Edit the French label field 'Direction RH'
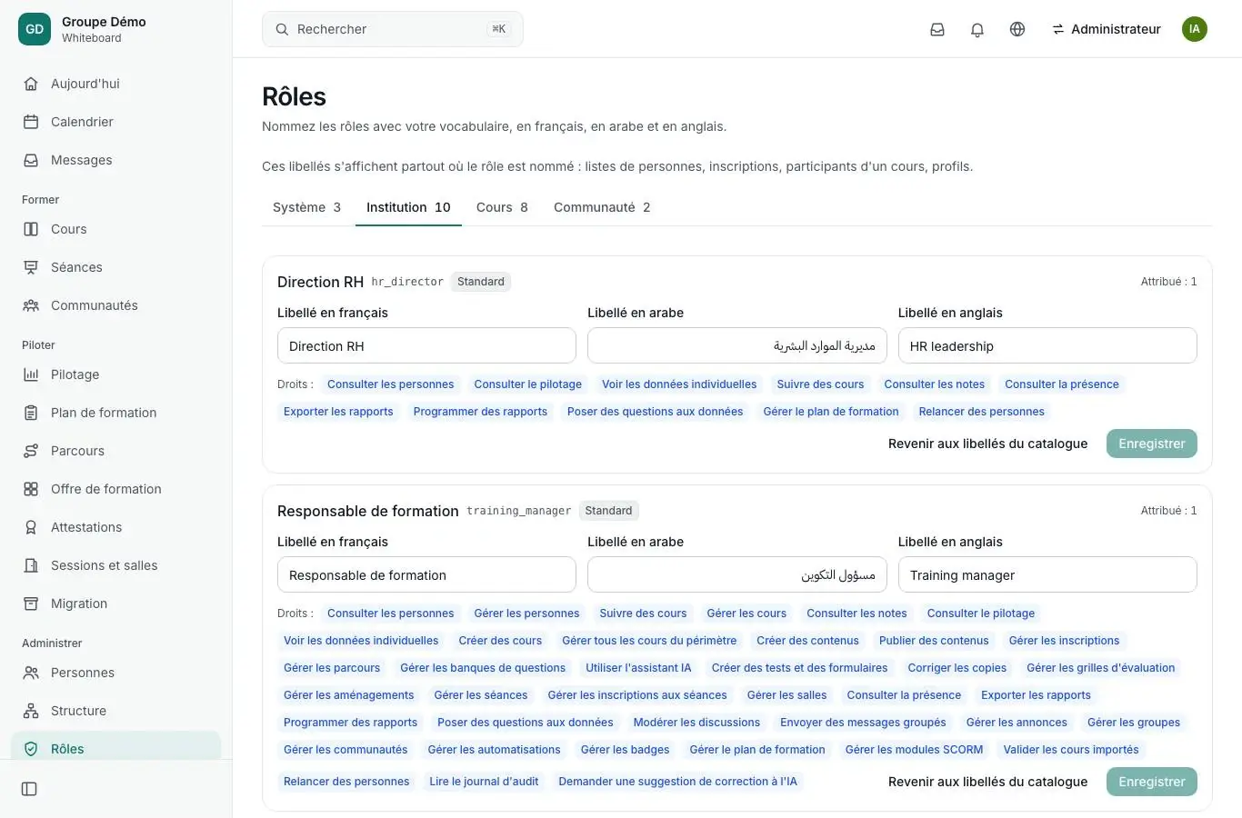 click(x=426, y=346)
